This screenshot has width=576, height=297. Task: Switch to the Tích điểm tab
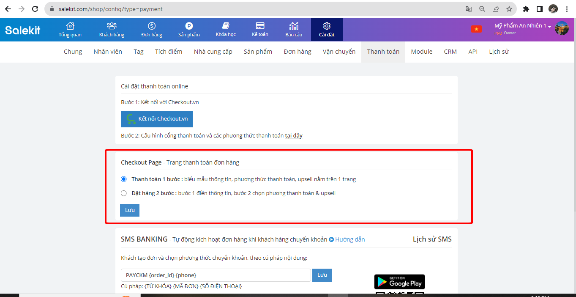coord(169,52)
